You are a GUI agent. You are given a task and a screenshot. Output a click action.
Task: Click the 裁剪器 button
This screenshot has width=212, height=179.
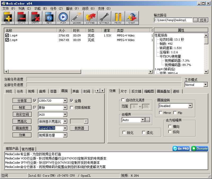pos(79,128)
